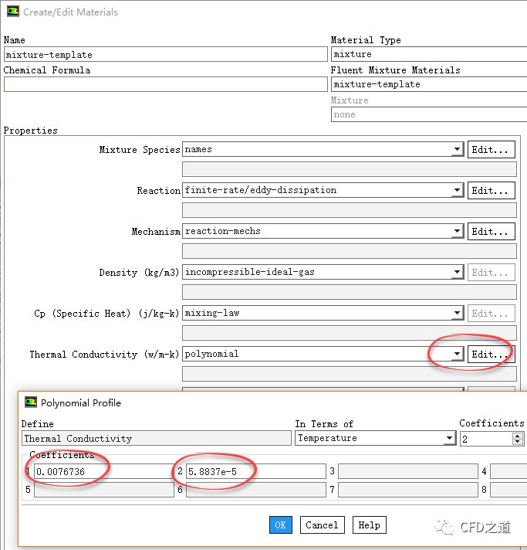Open the Mechanism dropdown arrow
This screenshot has width=527, height=550.
(x=457, y=232)
